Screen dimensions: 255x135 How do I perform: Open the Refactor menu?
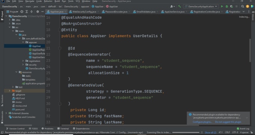pyautogui.click(x=48, y=1)
